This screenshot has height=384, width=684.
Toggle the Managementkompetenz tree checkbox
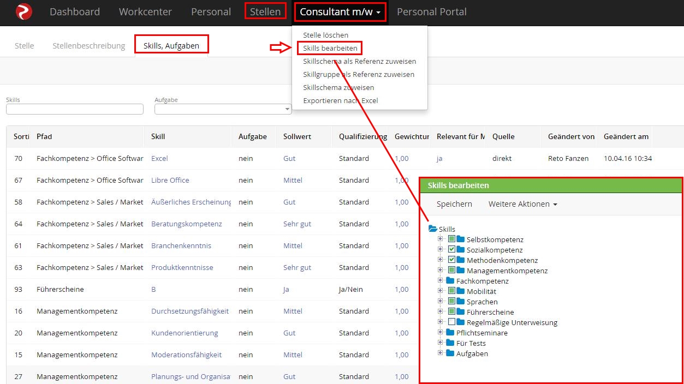[451, 271]
